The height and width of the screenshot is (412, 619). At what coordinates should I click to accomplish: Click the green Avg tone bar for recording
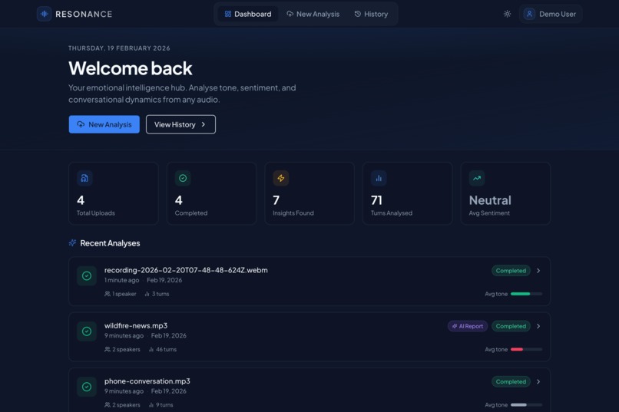click(x=526, y=294)
